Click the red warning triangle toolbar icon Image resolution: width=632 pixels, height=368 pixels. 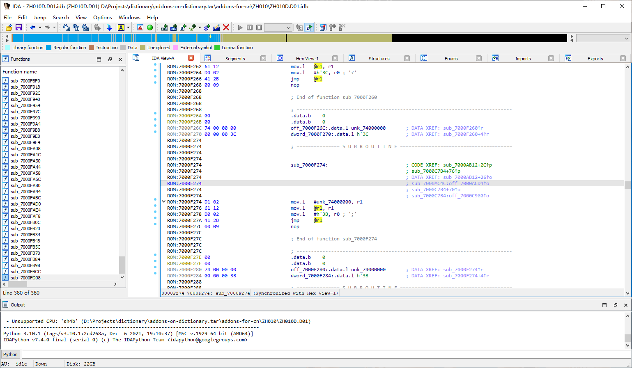140,27
